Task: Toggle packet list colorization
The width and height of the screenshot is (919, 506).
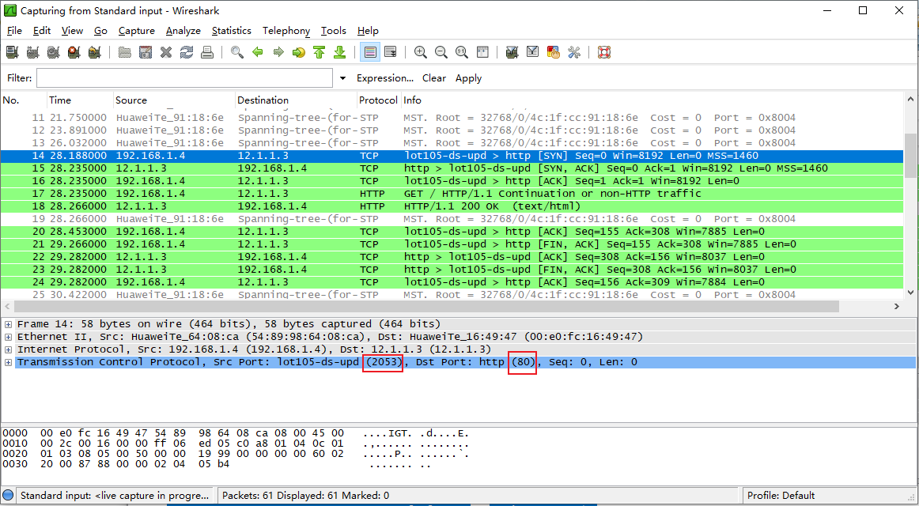Action: [369, 53]
